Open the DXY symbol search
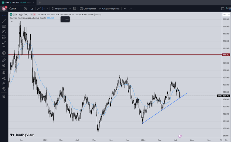 tap(13, 9)
